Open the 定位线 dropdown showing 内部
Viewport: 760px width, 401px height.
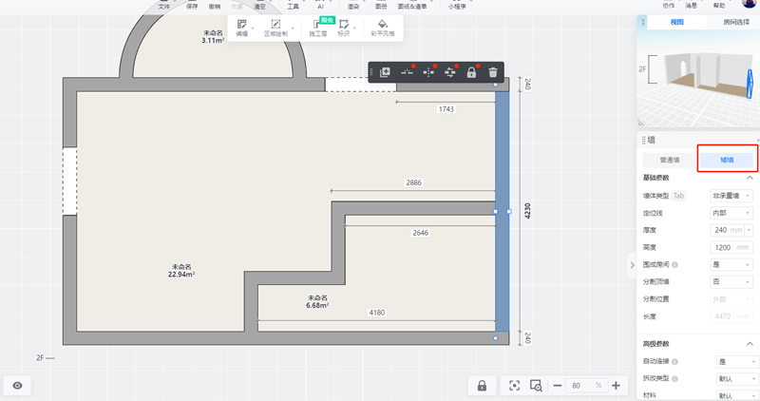point(731,213)
